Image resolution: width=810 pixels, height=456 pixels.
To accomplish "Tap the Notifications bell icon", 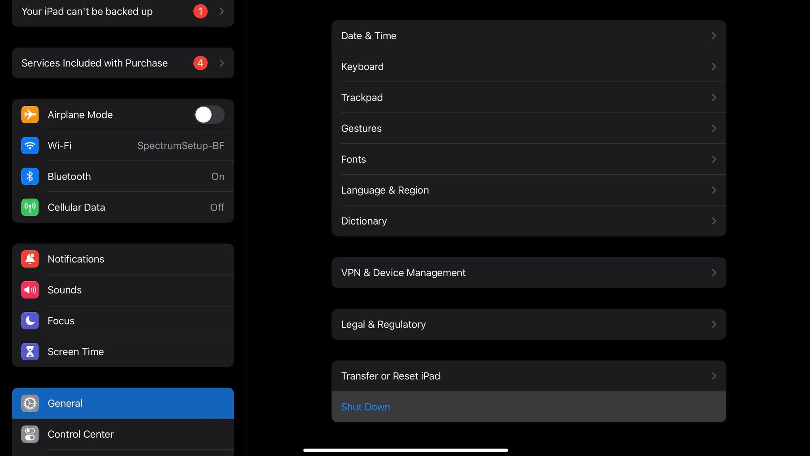I will tap(29, 259).
